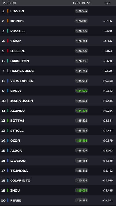Click Alonso's green lap time 1:24.281
The width and height of the screenshot is (116, 206).
coord(82,111)
